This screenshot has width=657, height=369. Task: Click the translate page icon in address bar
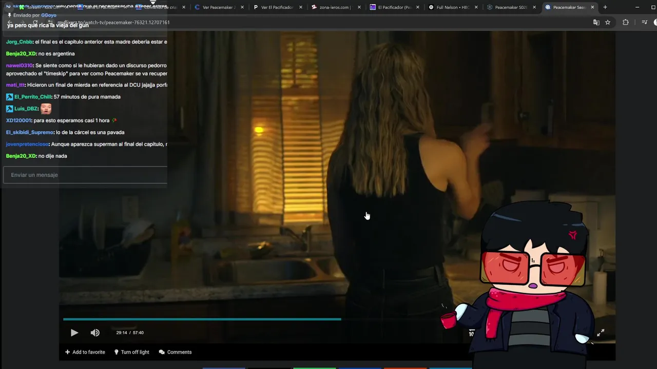click(x=596, y=23)
